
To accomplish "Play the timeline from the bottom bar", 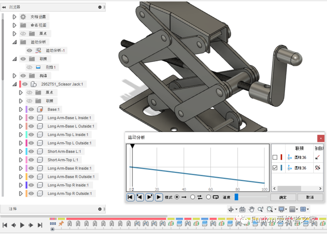I will pyautogui.click(x=22, y=225).
